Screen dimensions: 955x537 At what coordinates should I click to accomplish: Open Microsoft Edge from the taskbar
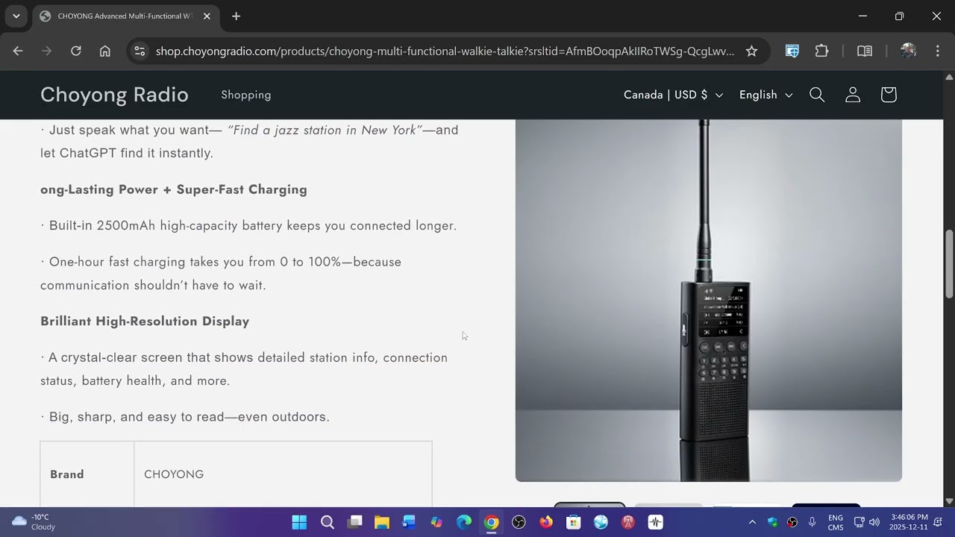[x=464, y=522]
